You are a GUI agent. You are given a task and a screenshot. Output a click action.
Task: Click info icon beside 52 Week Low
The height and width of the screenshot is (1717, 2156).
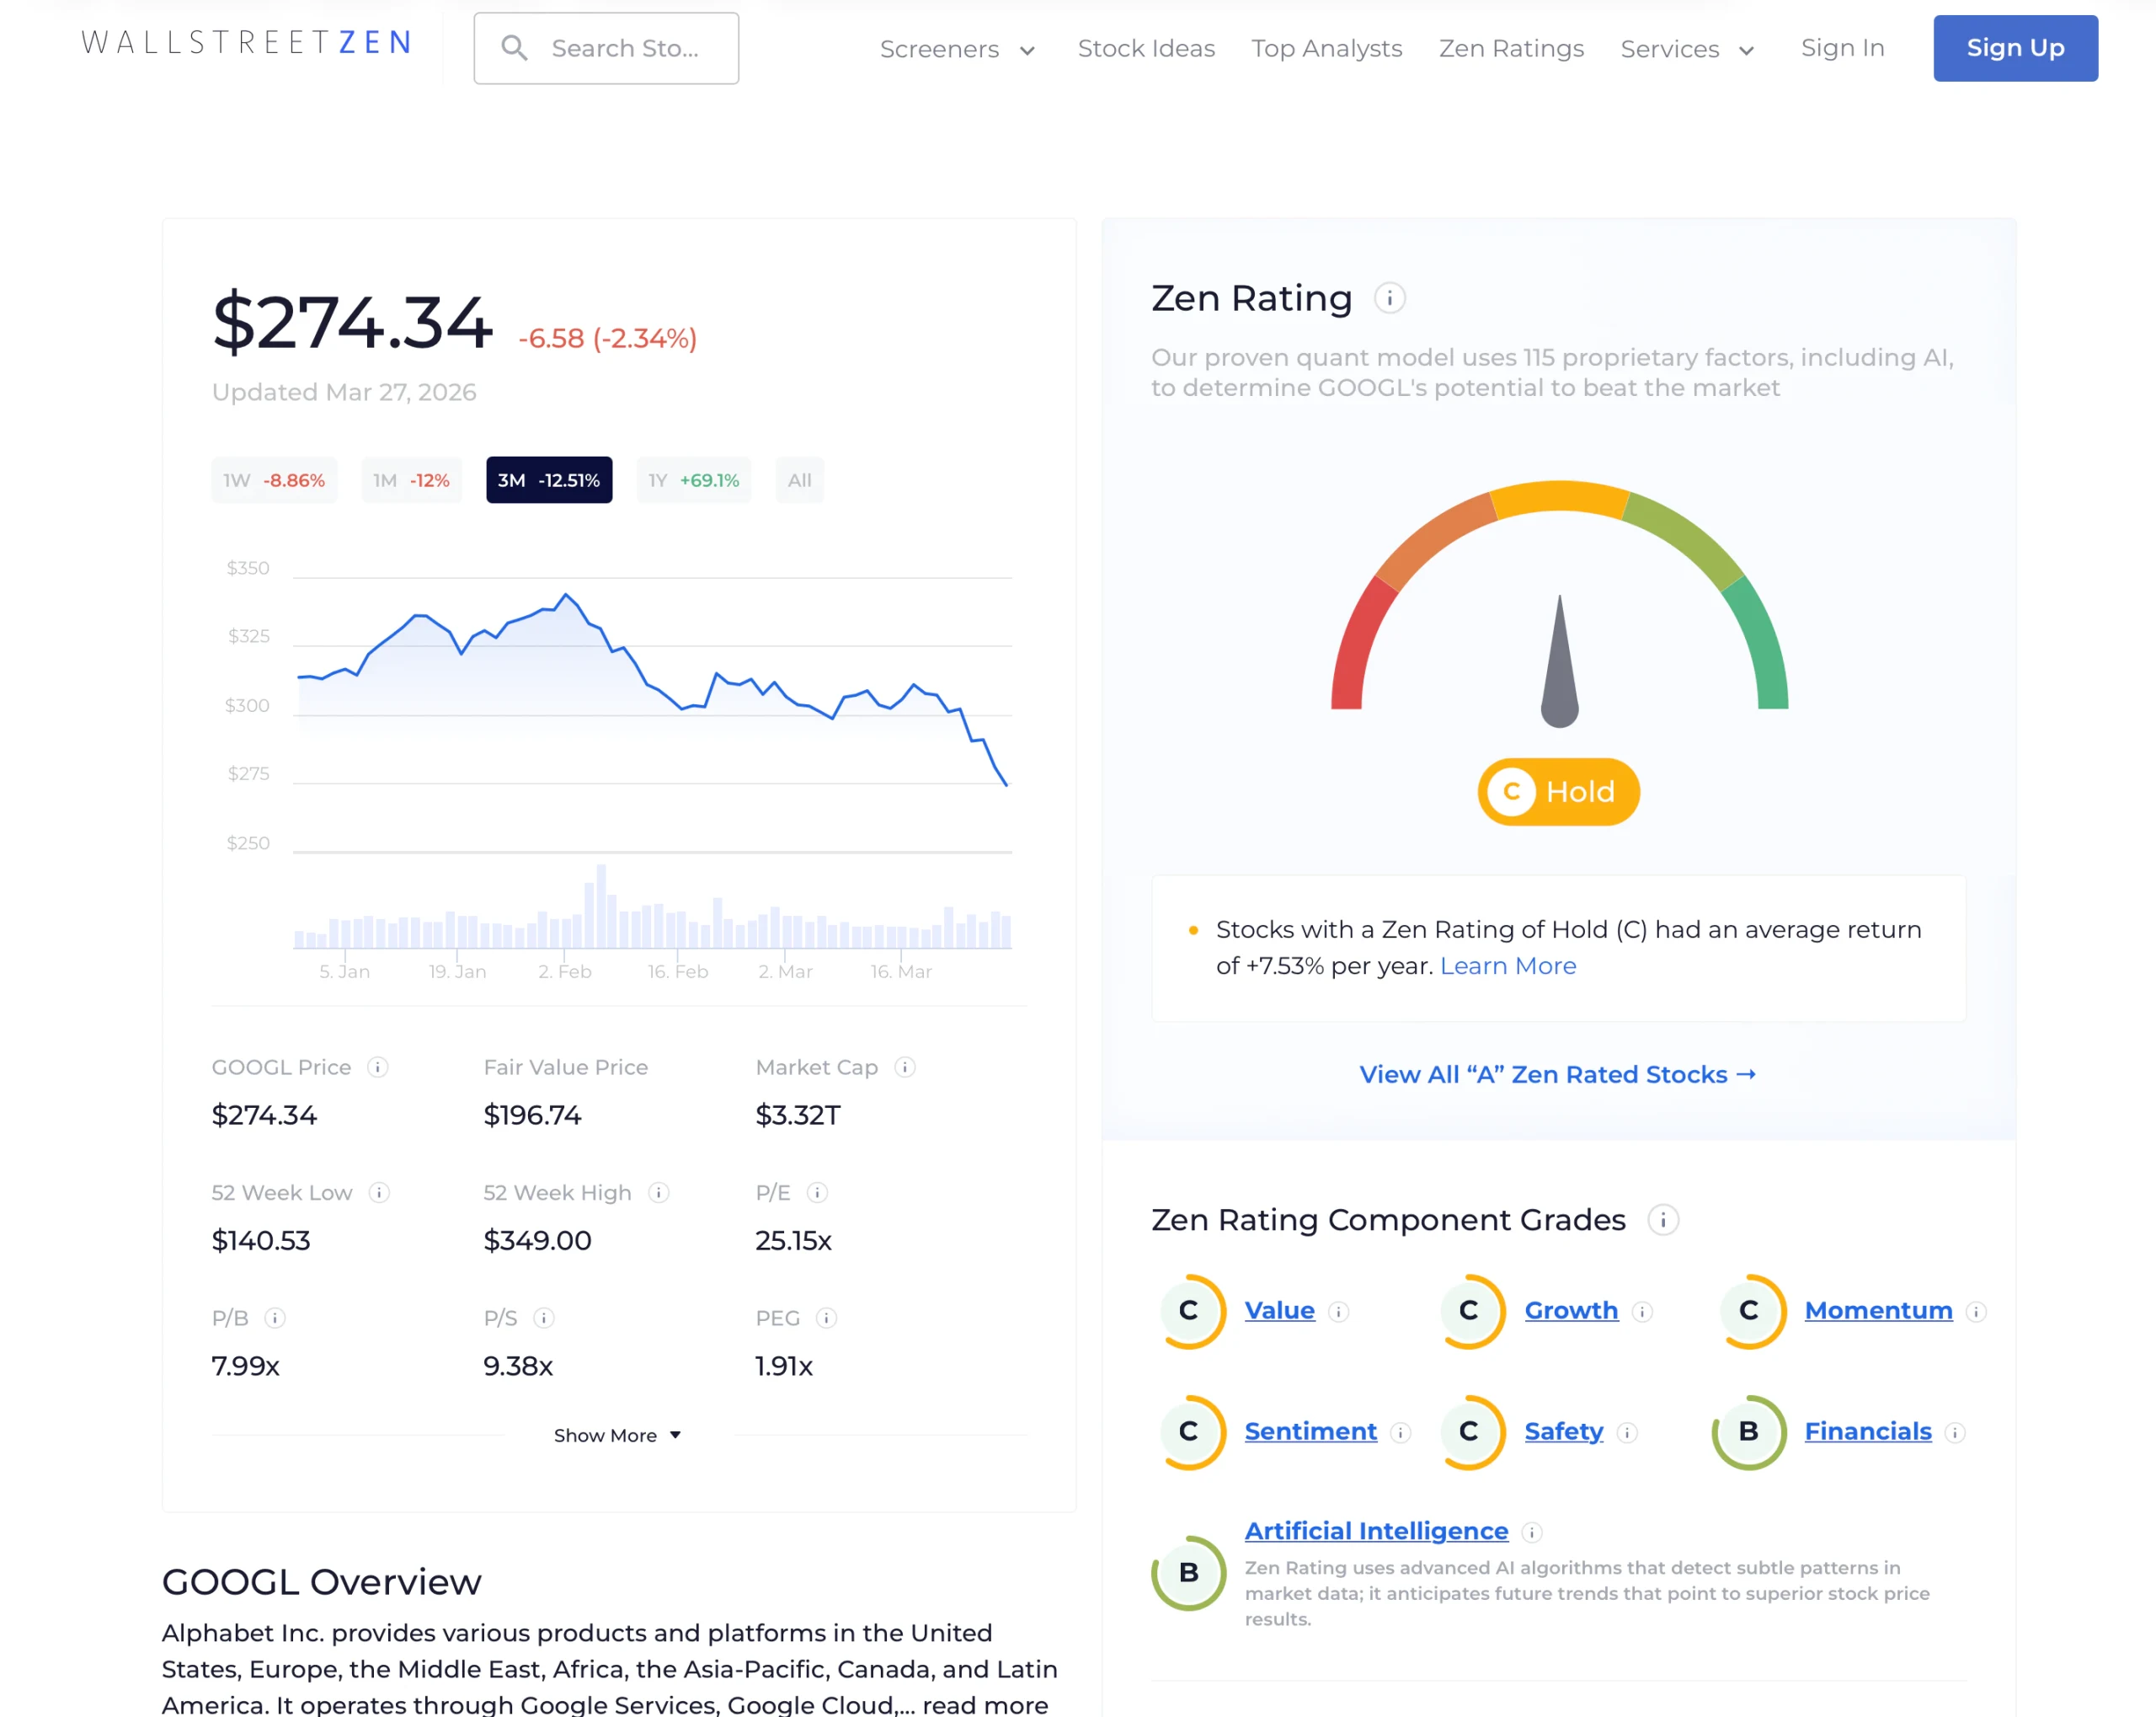tap(379, 1193)
